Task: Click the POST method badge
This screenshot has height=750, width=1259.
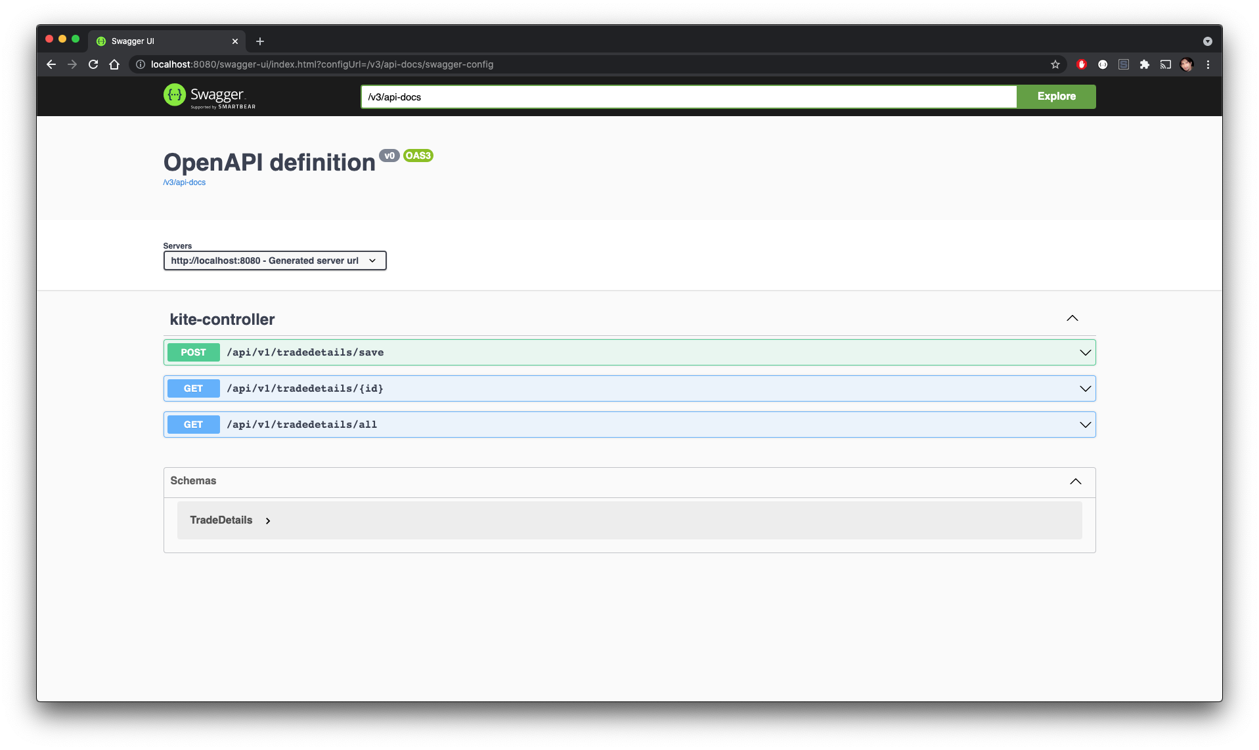Action: (193, 352)
